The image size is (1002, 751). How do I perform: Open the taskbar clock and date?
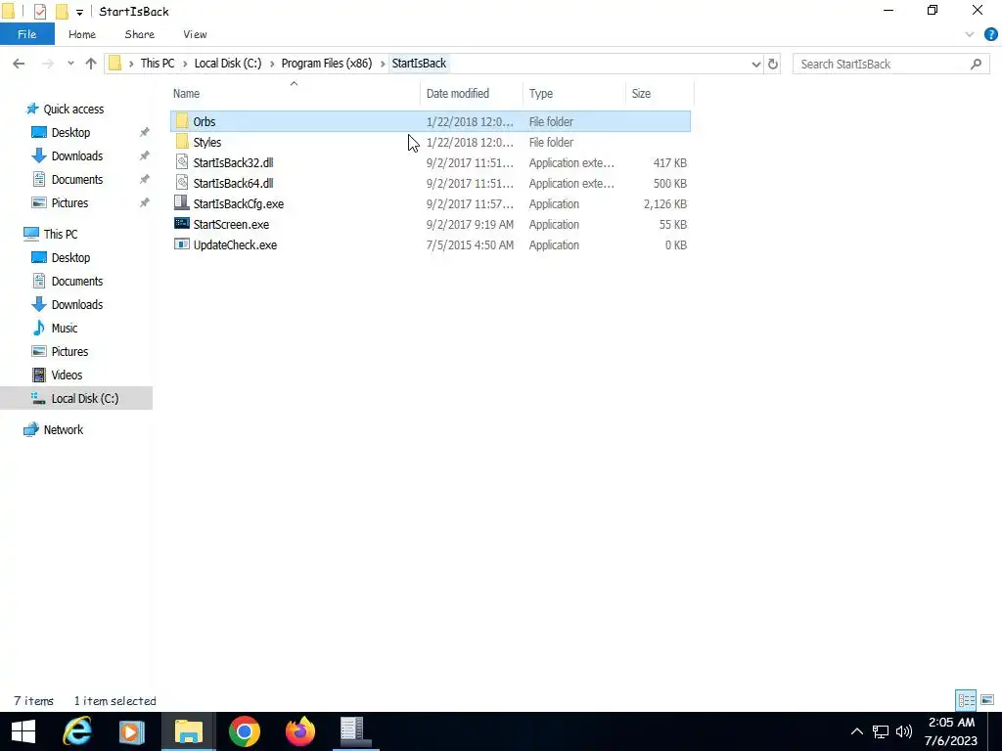point(951,731)
